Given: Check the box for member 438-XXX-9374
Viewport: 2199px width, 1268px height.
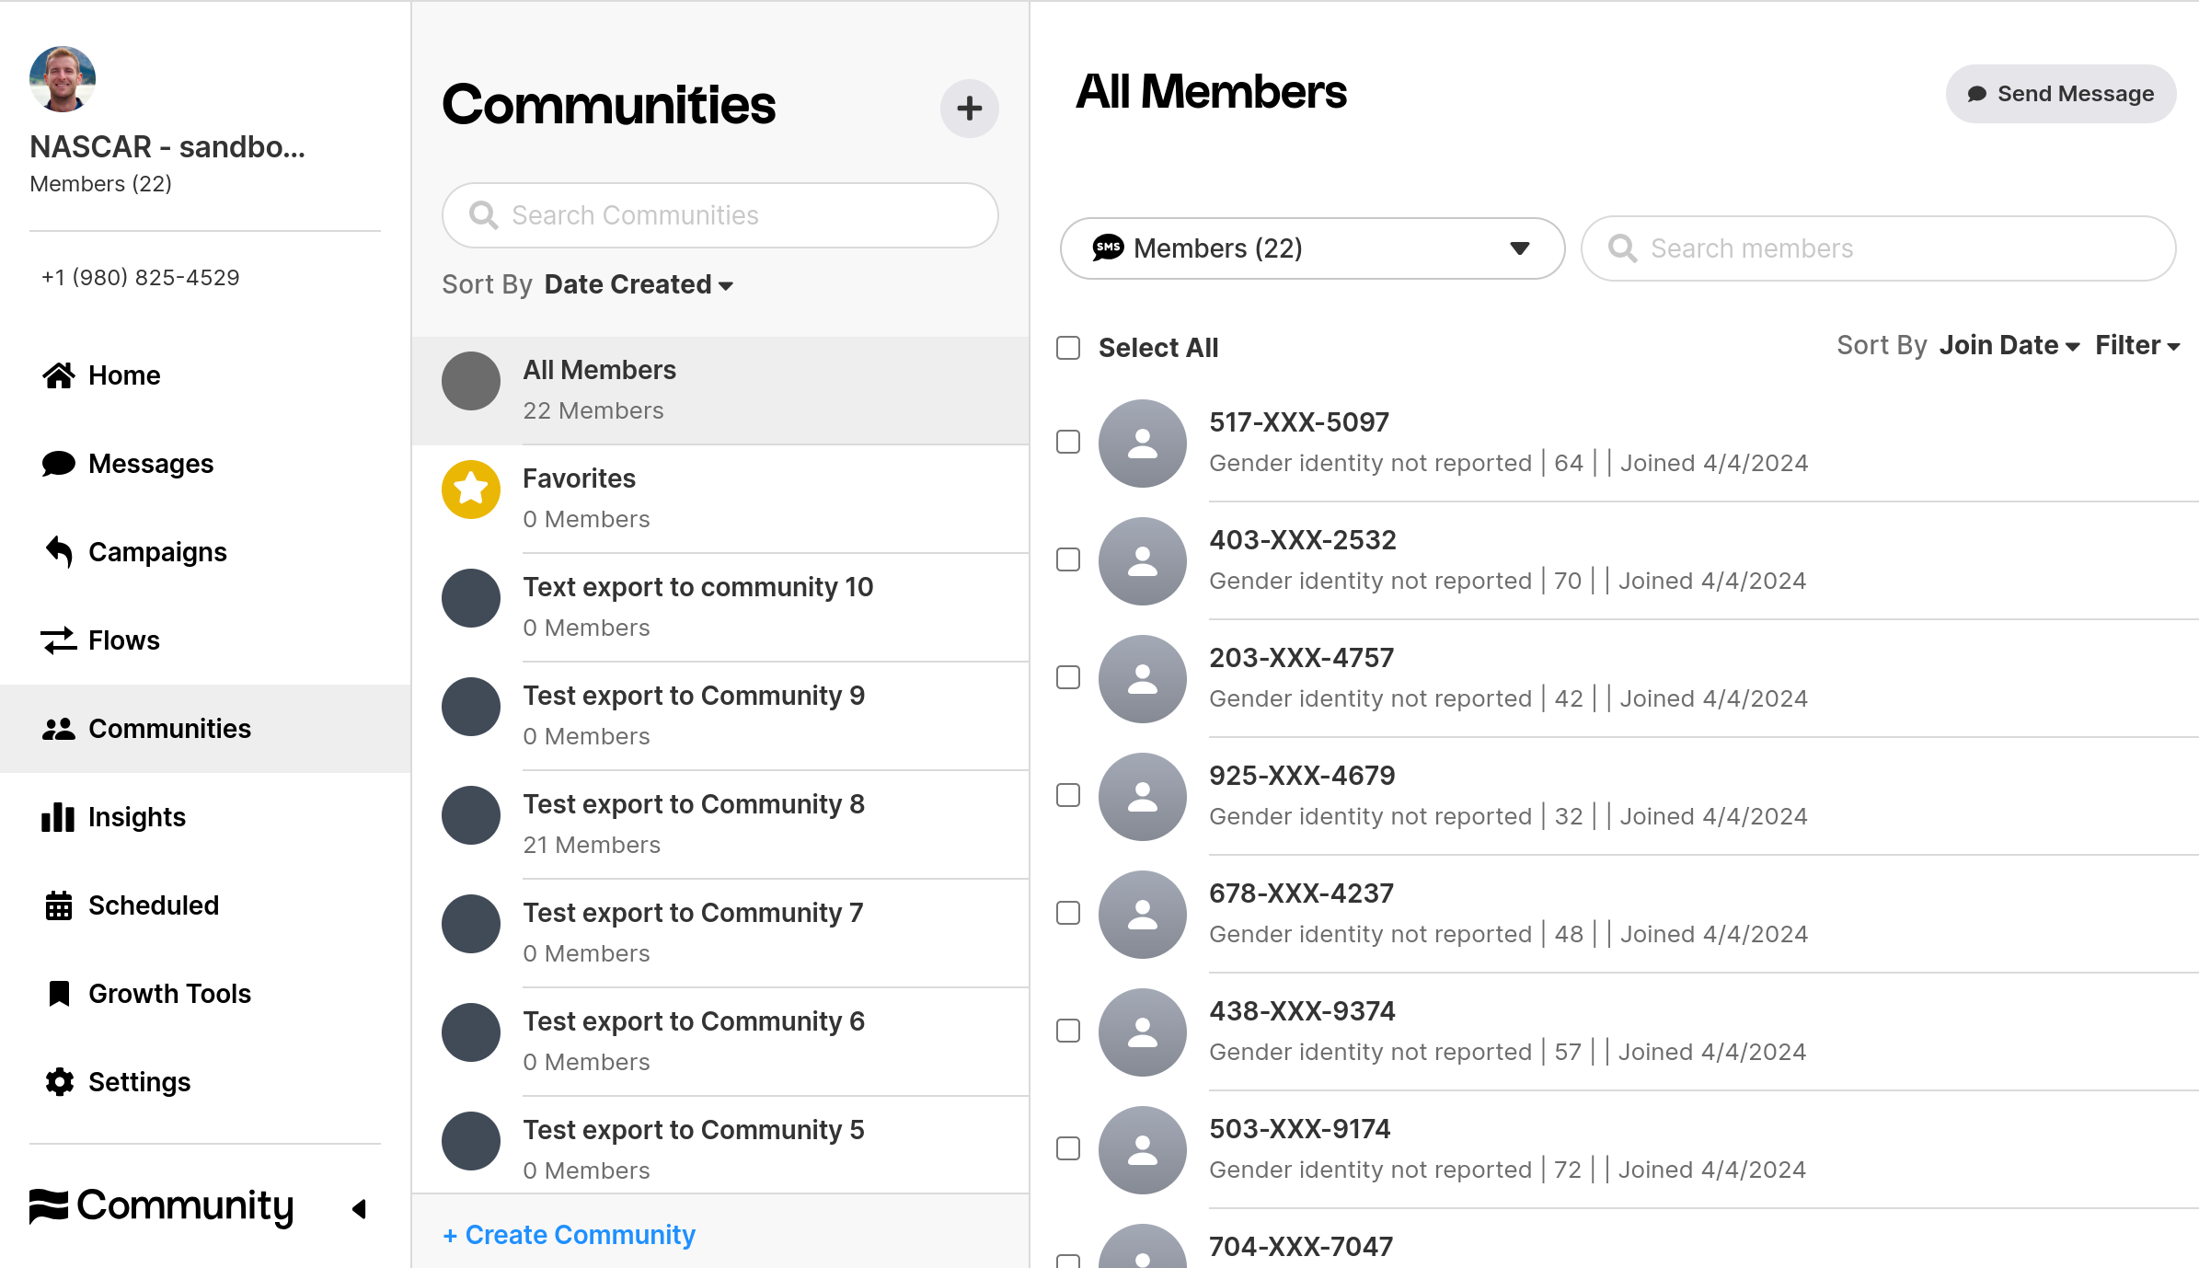Looking at the screenshot, I should [1068, 1031].
